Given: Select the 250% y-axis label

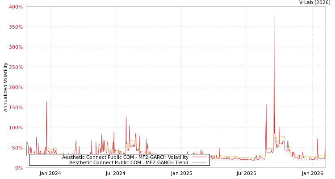Looking at the screenshot, I should coord(16,67).
